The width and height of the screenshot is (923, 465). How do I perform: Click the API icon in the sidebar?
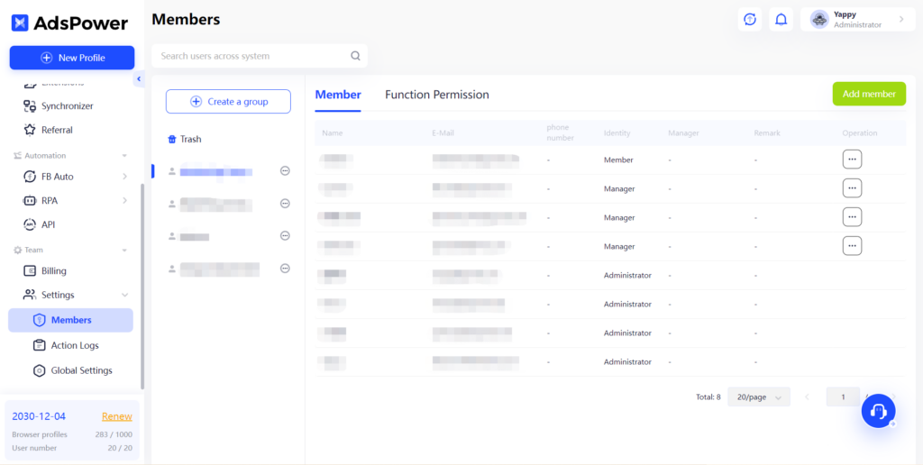pos(30,224)
